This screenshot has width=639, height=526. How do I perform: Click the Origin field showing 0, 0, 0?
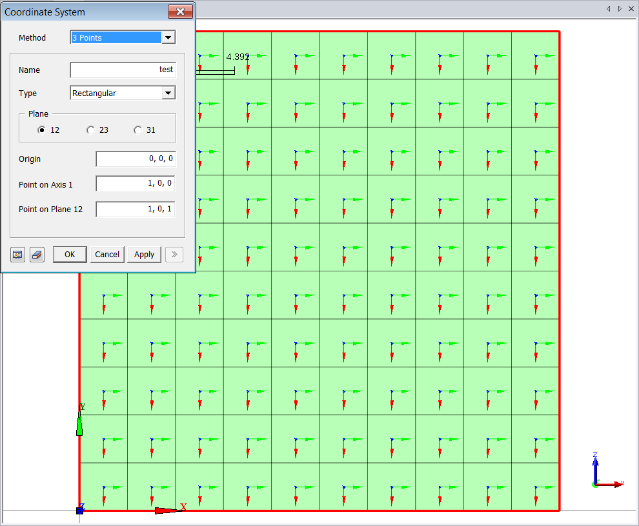coord(135,159)
